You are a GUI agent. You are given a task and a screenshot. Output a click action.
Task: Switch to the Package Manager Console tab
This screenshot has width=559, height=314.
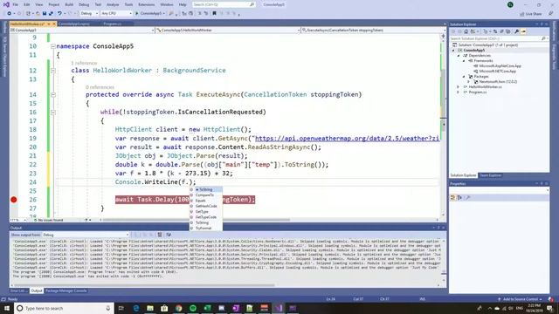66,290
